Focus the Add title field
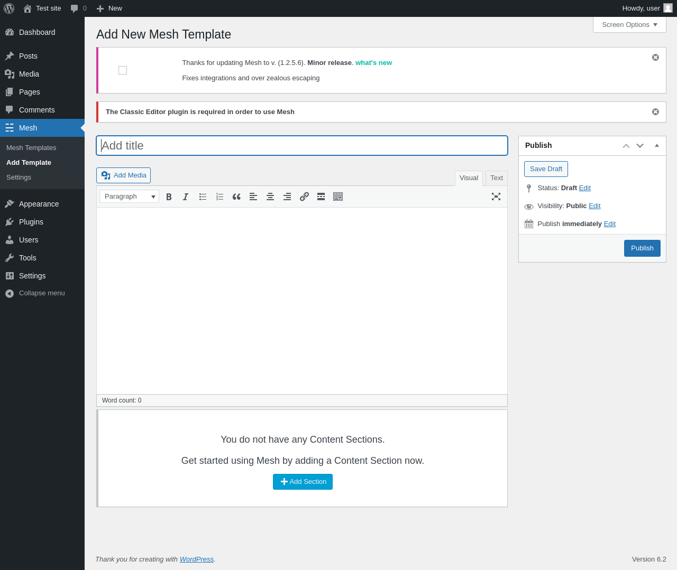Viewport: 677px width, 570px height. pos(302,146)
